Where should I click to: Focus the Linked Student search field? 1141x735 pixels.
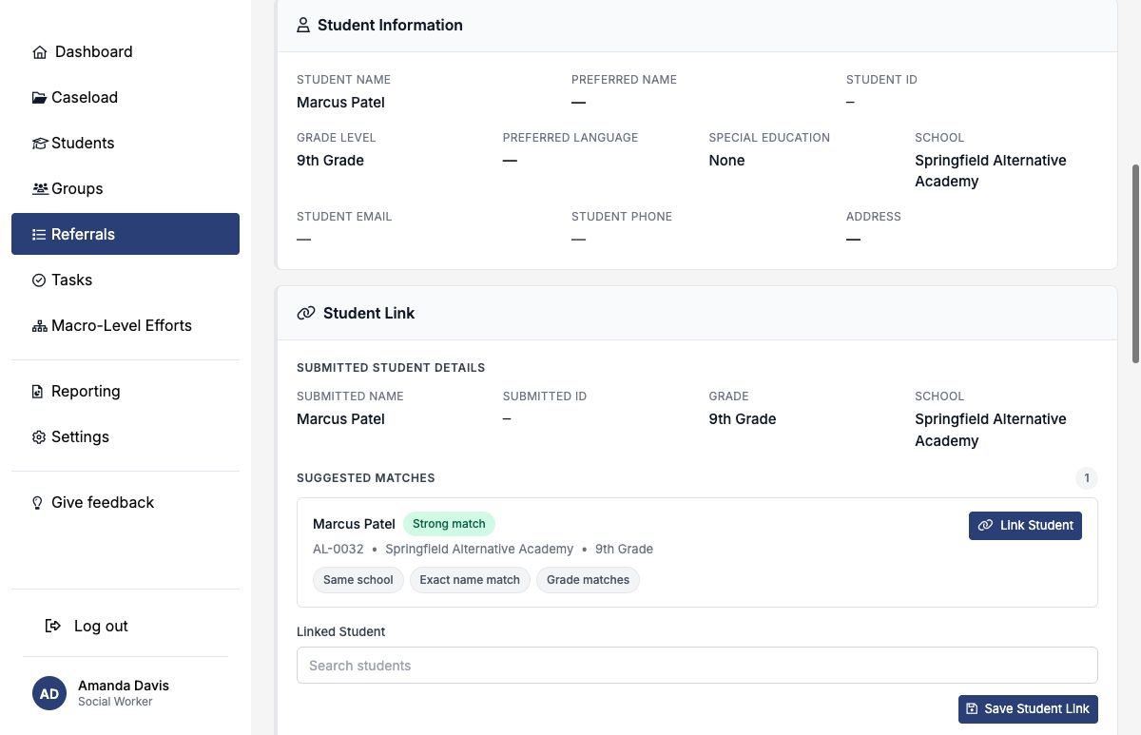point(697,666)
